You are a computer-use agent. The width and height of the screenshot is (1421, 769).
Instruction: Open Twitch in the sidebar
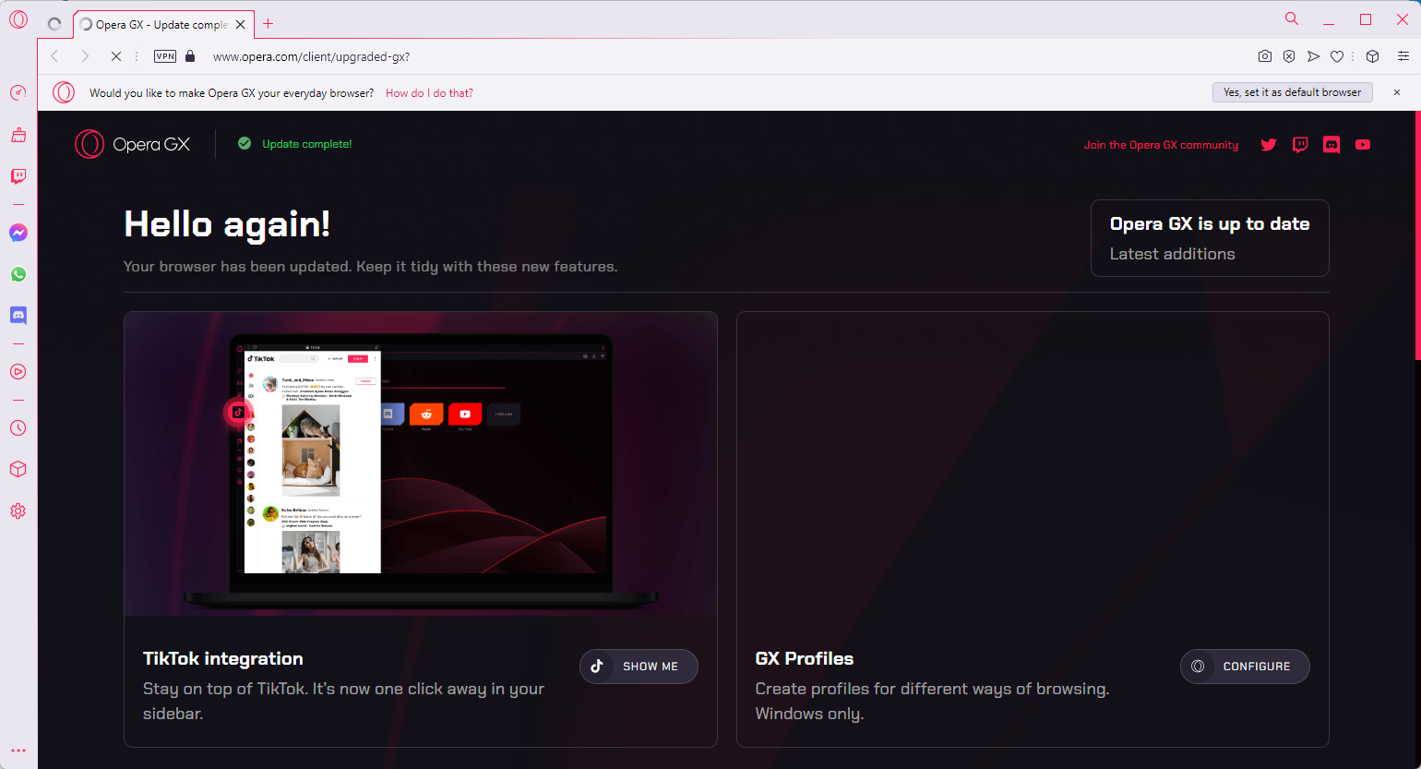point(18,176)
